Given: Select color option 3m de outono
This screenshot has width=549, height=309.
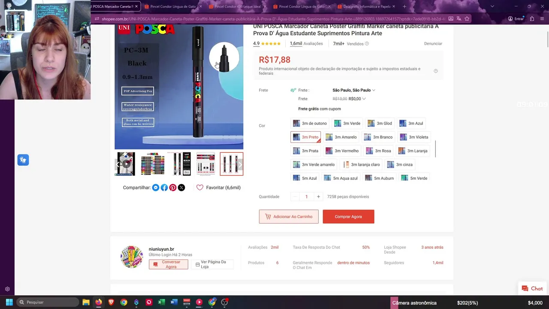Looking at the screenshot, I should 310,124.
